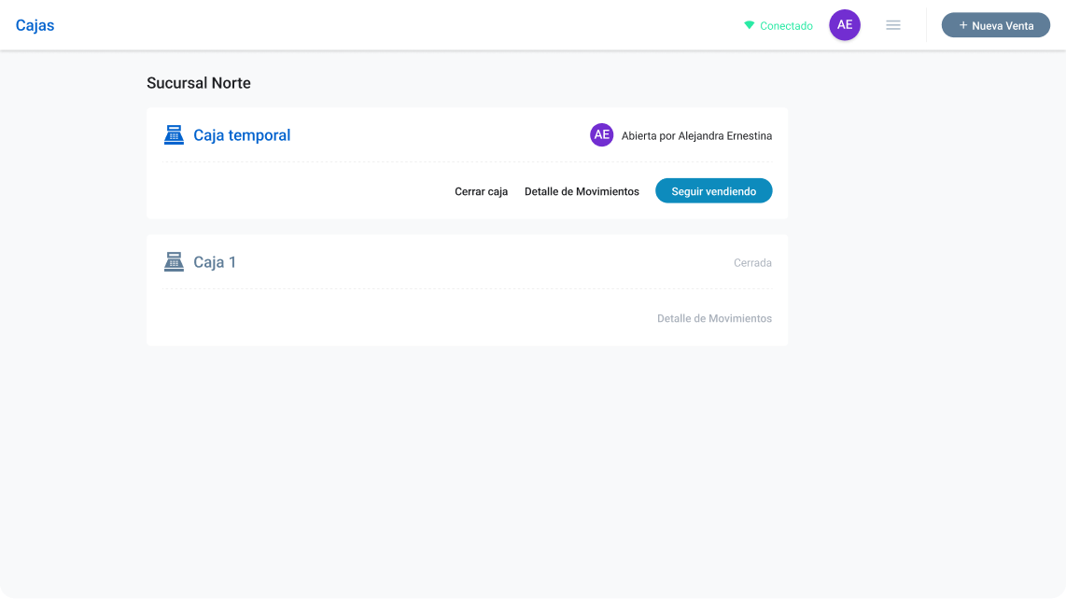Screen dimensions: 1066x599
Task: Click the cash register icon for Caja temporal
Action: pyautogui.click(x=174, y=134)
